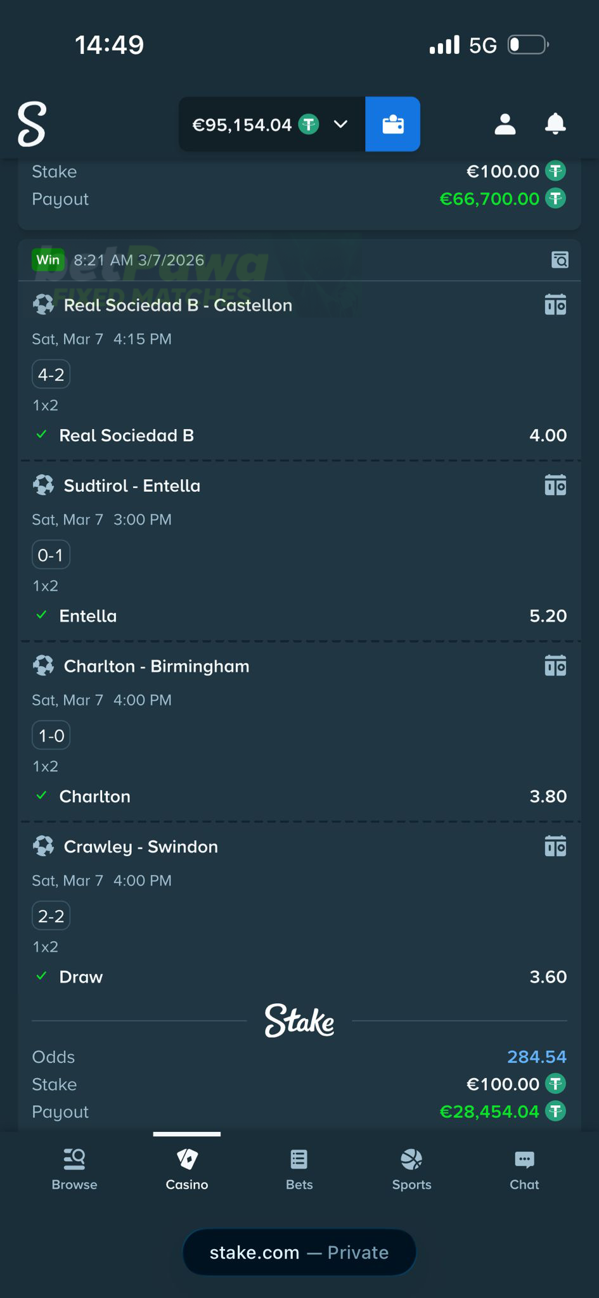The width and height of the screenshot is (599, 1298).
Task: Click the soccer ball icon beside Sudtirol - Entella
Action: click(43, 485)
